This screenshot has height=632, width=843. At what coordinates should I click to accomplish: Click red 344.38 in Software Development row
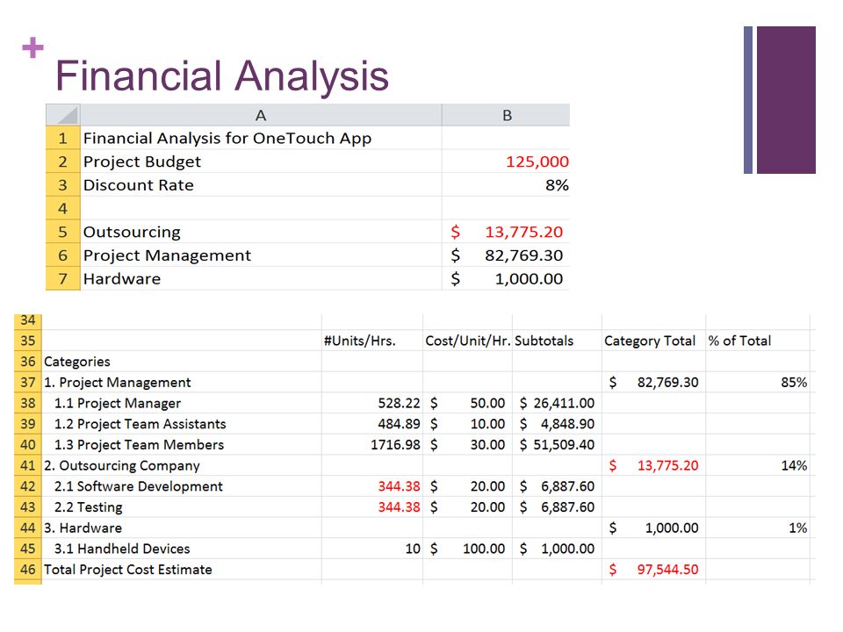[x=399, y=486]
